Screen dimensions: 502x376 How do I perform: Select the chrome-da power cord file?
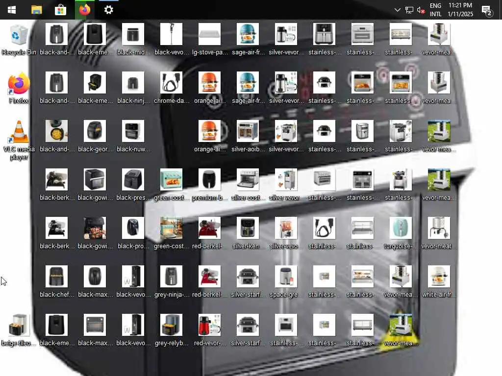pos(171,88)
